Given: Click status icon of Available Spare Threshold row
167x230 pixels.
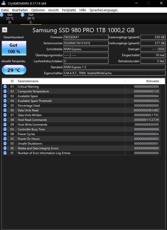Looking at the screenshot, I should point(5,101).
